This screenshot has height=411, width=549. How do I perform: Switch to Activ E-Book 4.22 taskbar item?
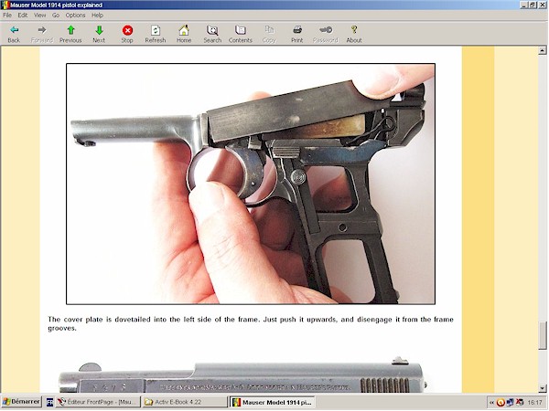[185, 402]
